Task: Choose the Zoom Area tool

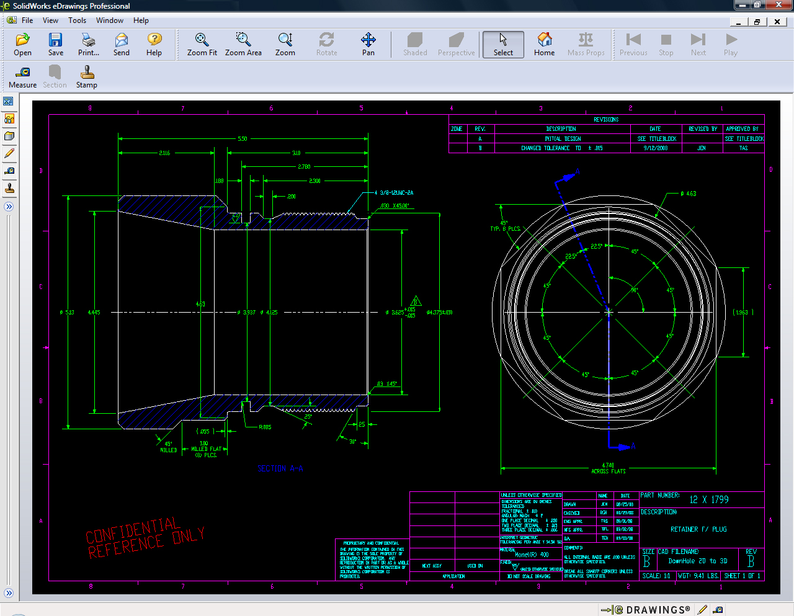Action: point(243,44)
